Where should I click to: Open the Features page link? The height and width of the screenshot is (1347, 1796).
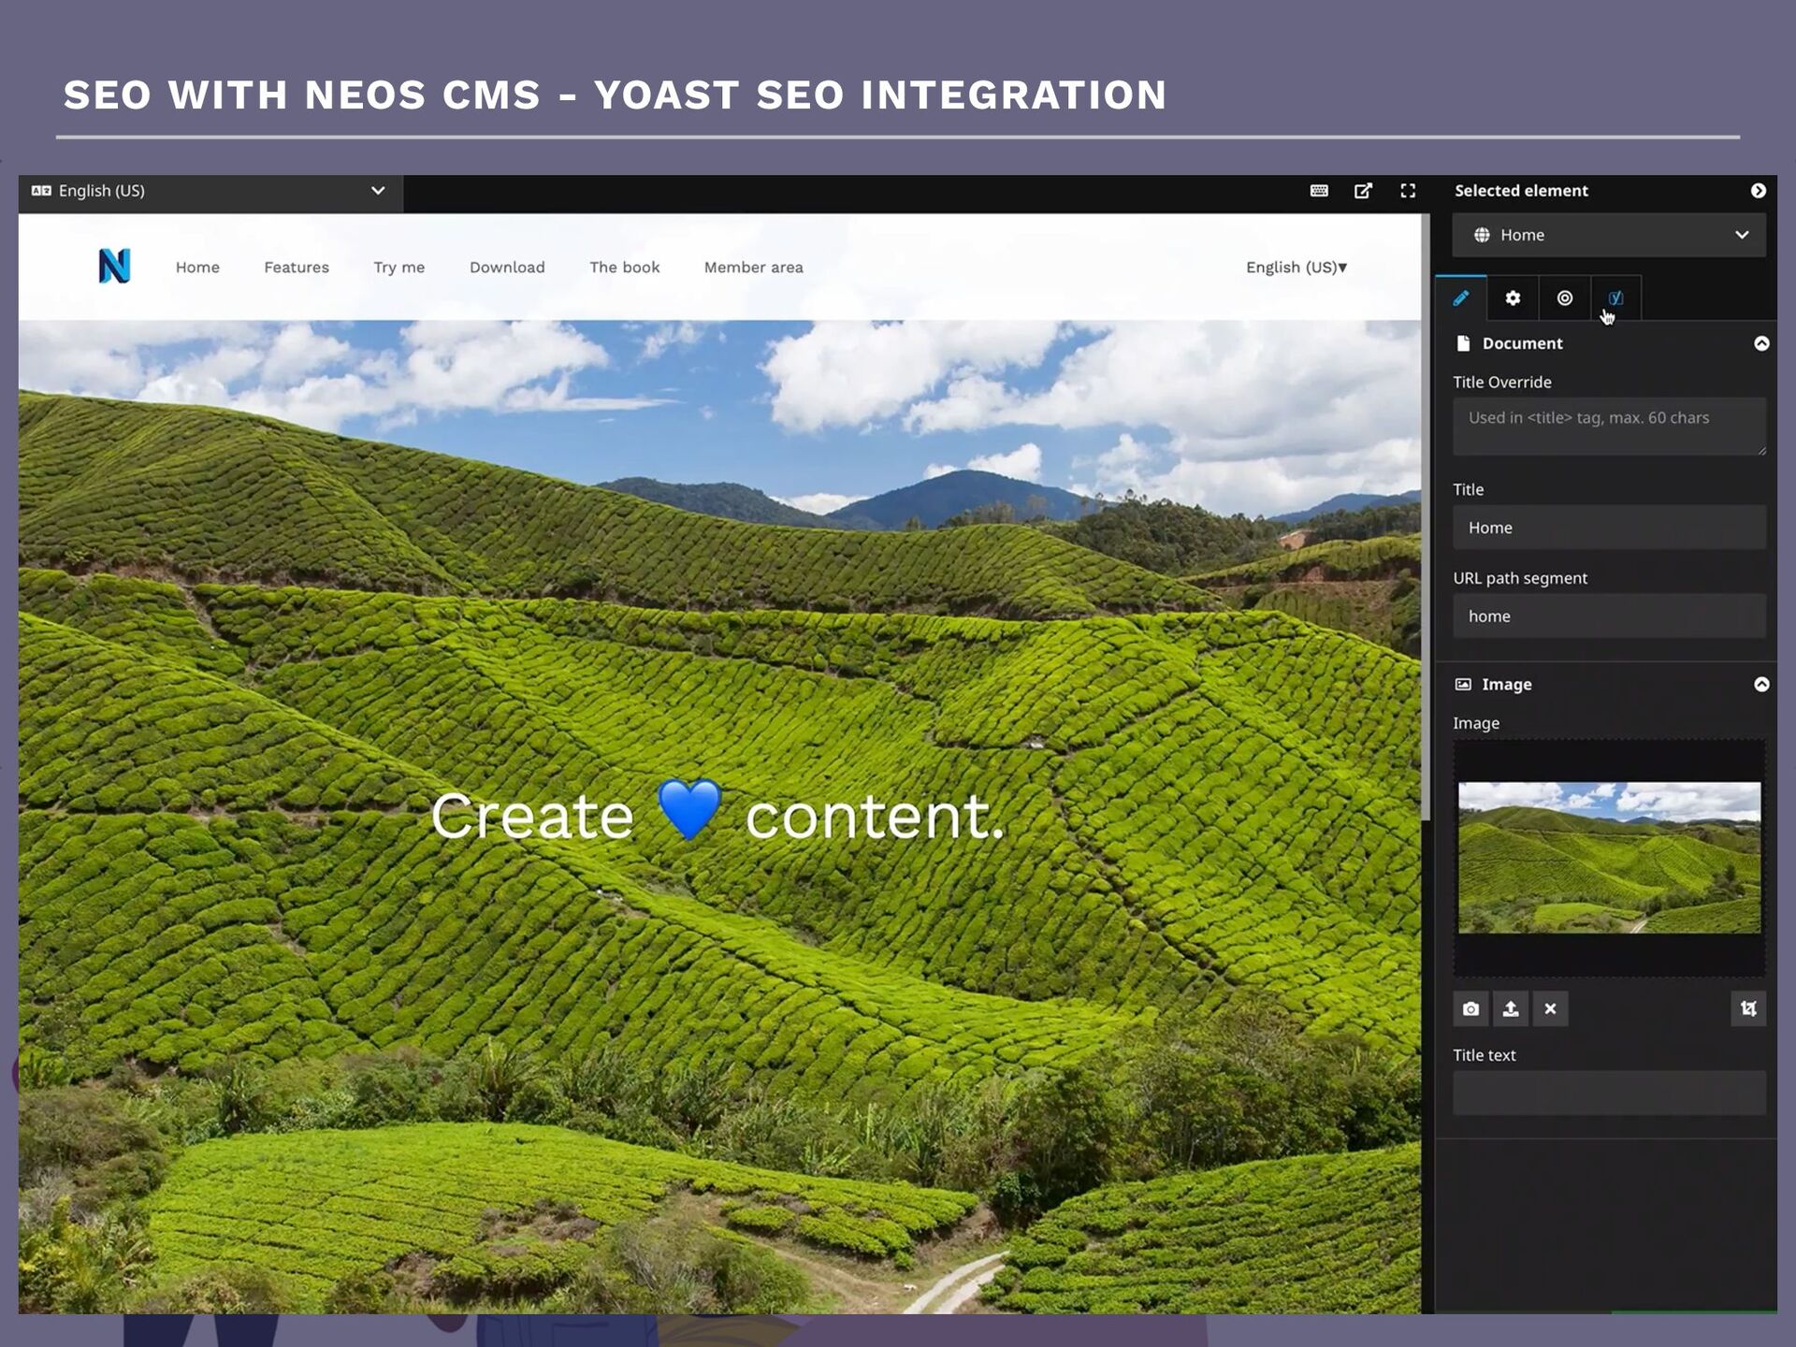tap(297, 268)
